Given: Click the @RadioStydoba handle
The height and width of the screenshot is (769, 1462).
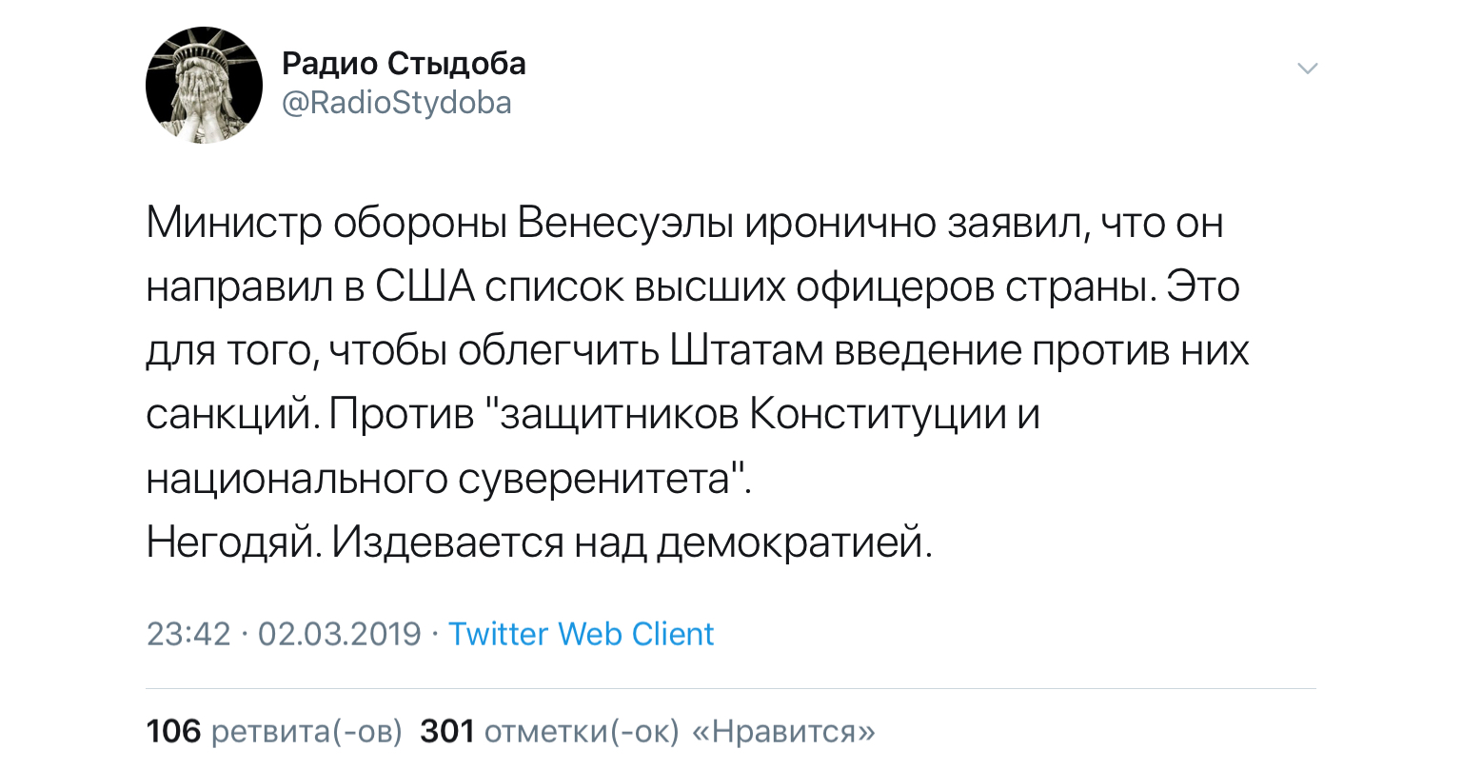Looking at the screenshot, I should click(397, 103).
